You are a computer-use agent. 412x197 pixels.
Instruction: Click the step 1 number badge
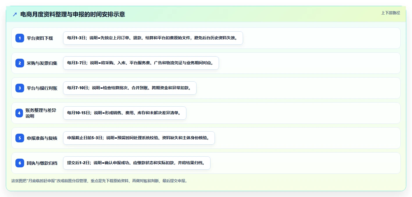(20, 38)
